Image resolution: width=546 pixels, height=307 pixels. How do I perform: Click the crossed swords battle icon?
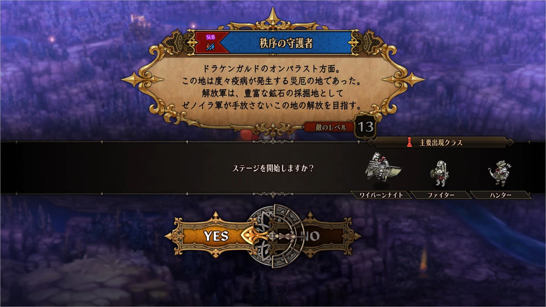pyautogui.click(x=210, y=47)
